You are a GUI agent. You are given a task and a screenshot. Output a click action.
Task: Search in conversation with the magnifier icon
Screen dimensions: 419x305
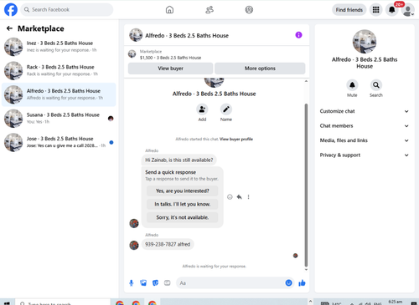point(376,85)
